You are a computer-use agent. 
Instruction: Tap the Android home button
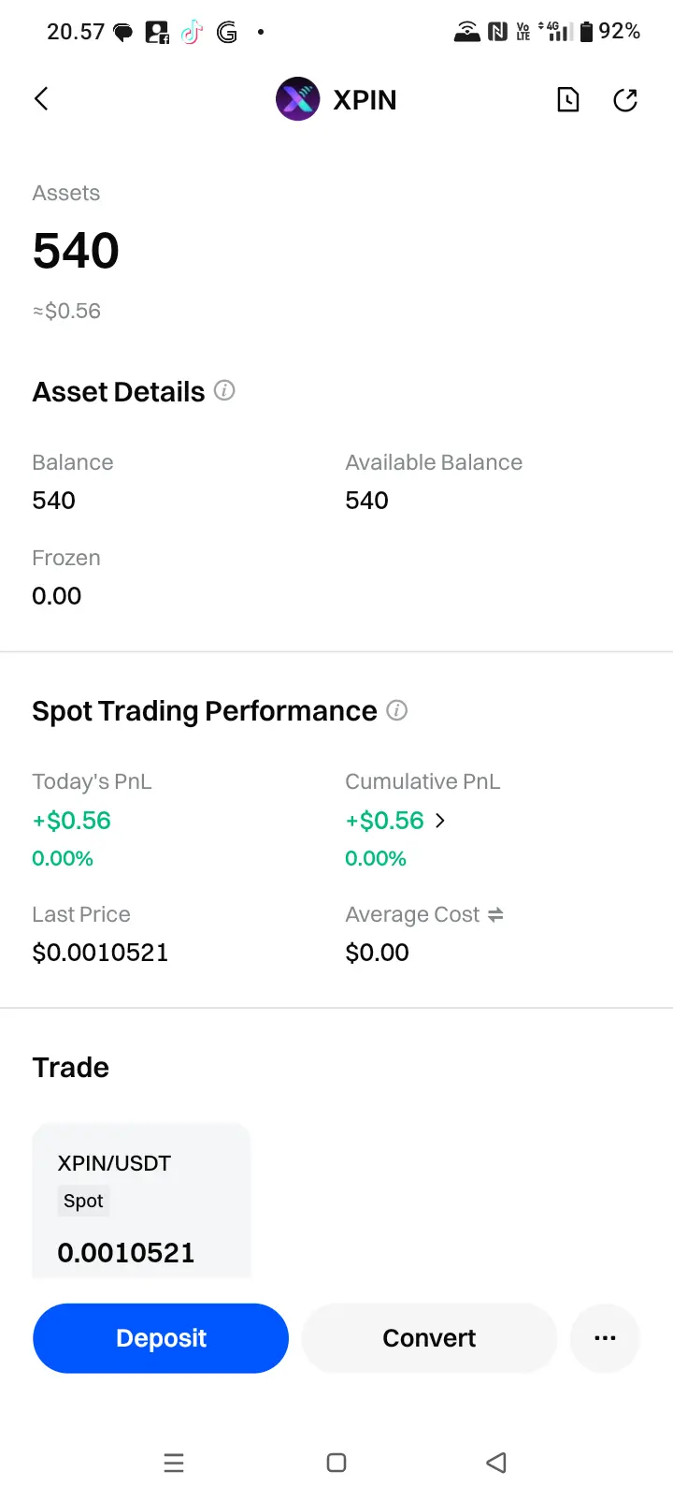[336, 1463]
